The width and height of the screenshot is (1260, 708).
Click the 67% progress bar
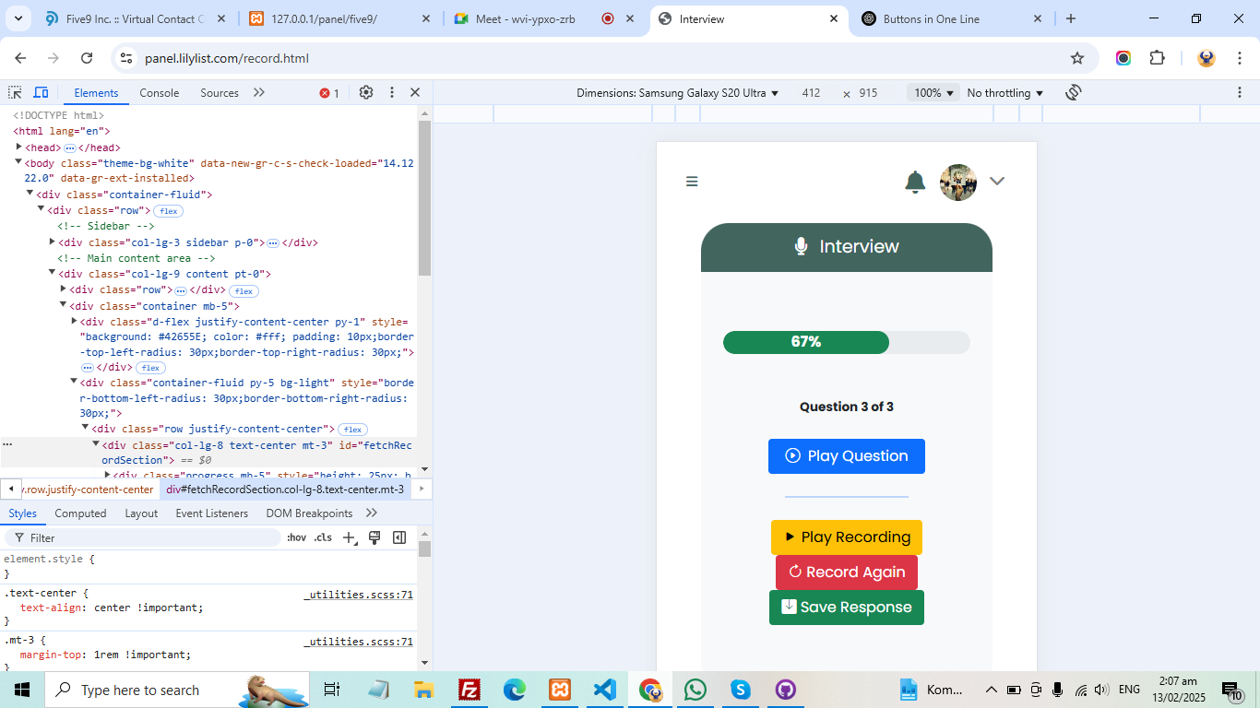tap(846, 342)
